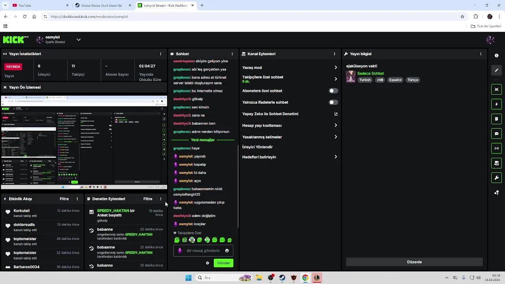This screenshot has width=505, height=284.
Task: Expand Hedefleri belirleyin settings
Action: (336, 157)
